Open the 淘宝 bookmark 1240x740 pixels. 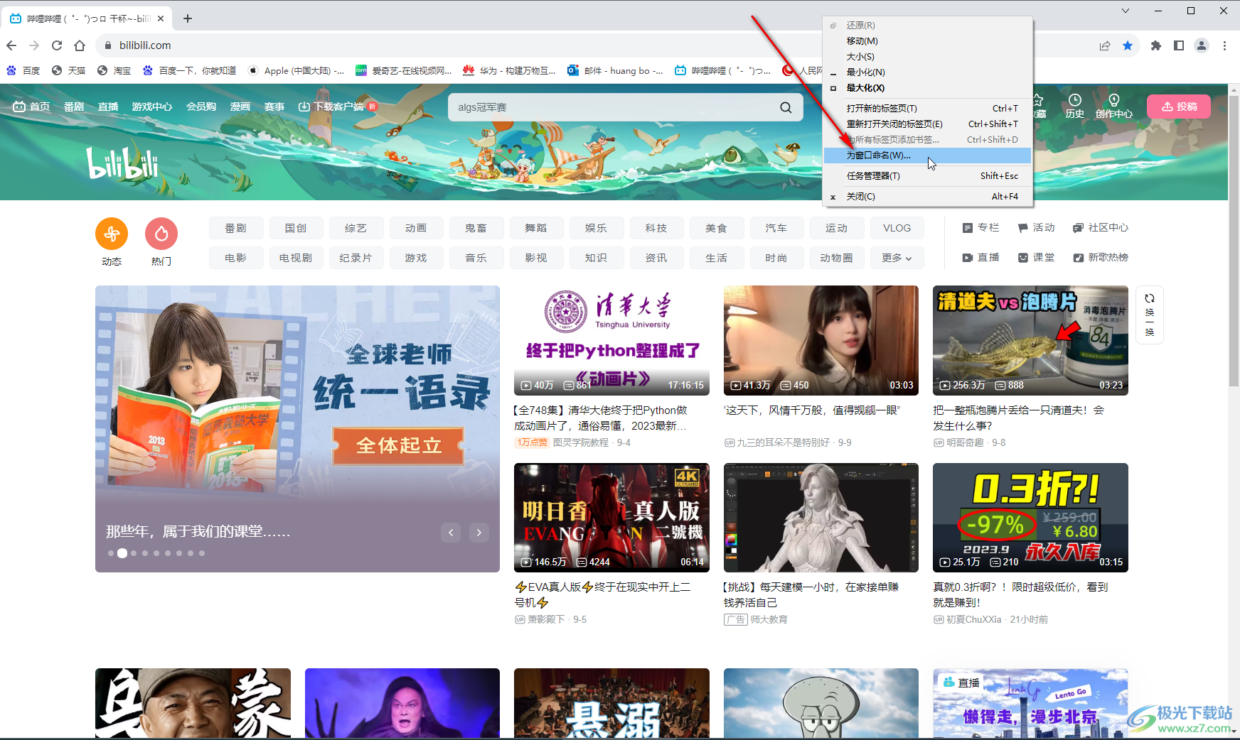[x=114, y=70]
